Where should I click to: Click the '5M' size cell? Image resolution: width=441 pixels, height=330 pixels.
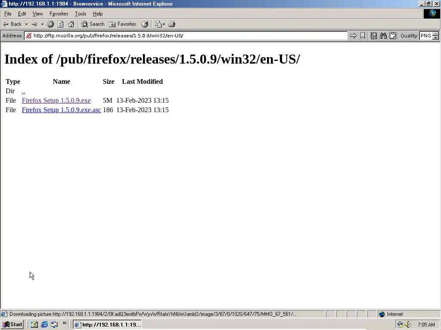pos(107,101)
